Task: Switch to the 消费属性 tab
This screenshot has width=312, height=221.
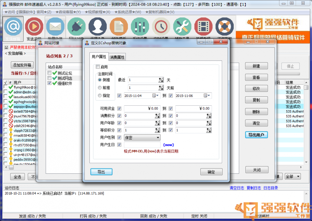Action: pyautogui.click(x=117, y=57)
